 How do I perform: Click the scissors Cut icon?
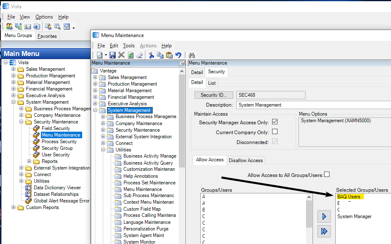[151, 55]
